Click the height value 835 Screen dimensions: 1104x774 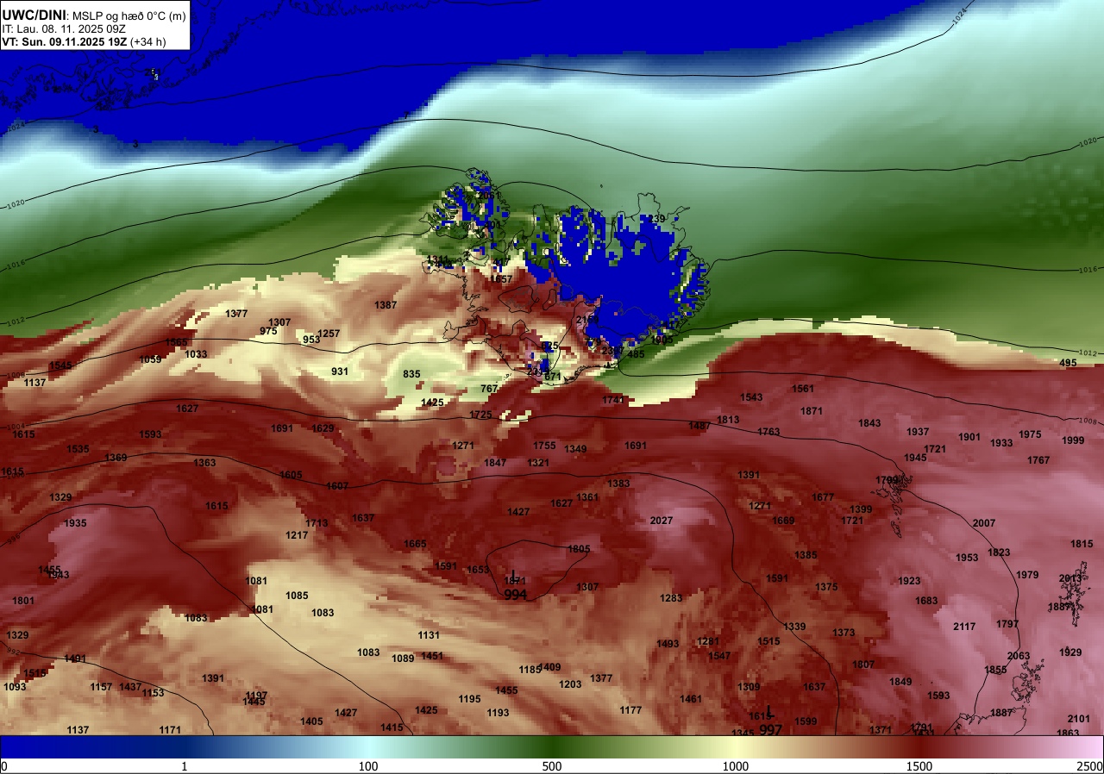tap(411, 374)
